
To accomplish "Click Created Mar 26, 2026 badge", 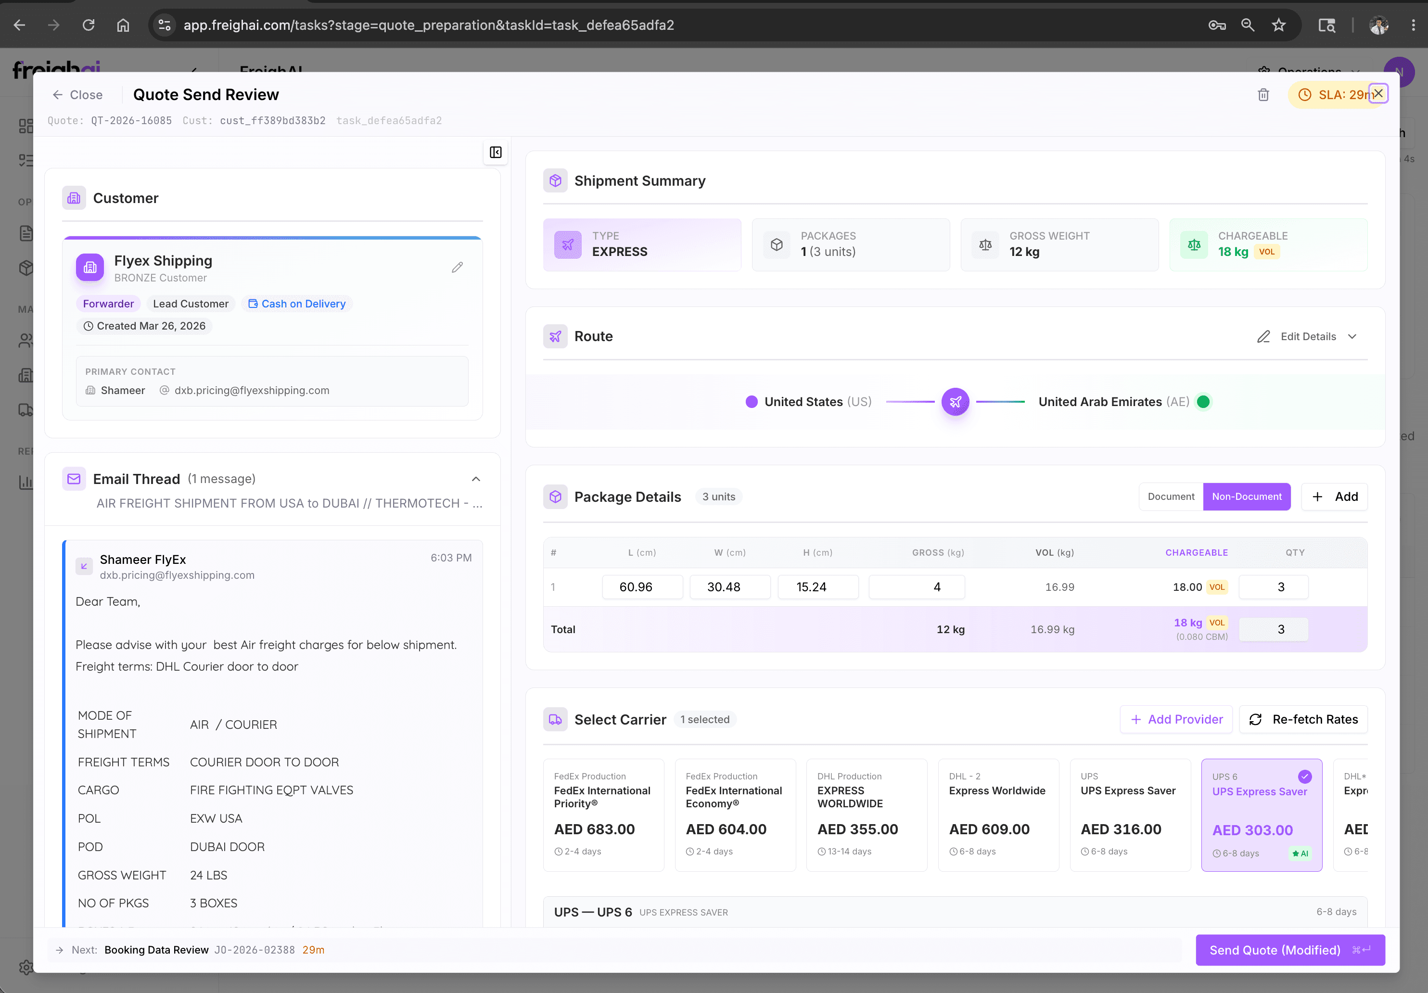I will click(x=144, y=326).
